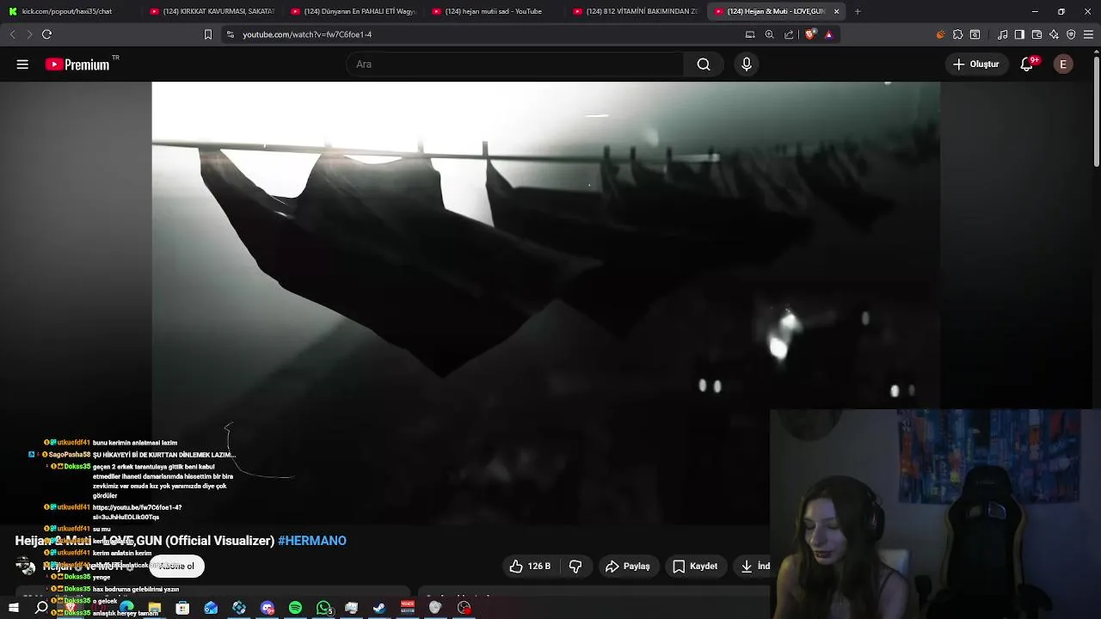Open Brave Rewards triangle icon

coord(828,34)
